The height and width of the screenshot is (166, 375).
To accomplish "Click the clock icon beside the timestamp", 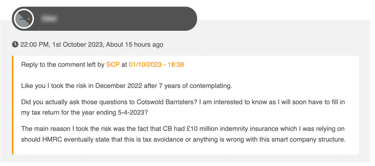I will (x=15, y=44).
